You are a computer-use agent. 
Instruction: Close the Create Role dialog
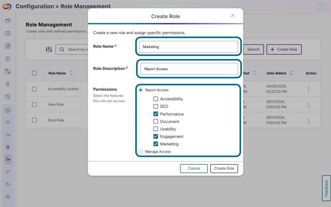coord(233,16)
